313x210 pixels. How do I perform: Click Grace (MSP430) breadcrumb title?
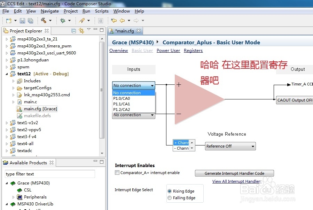133,43
